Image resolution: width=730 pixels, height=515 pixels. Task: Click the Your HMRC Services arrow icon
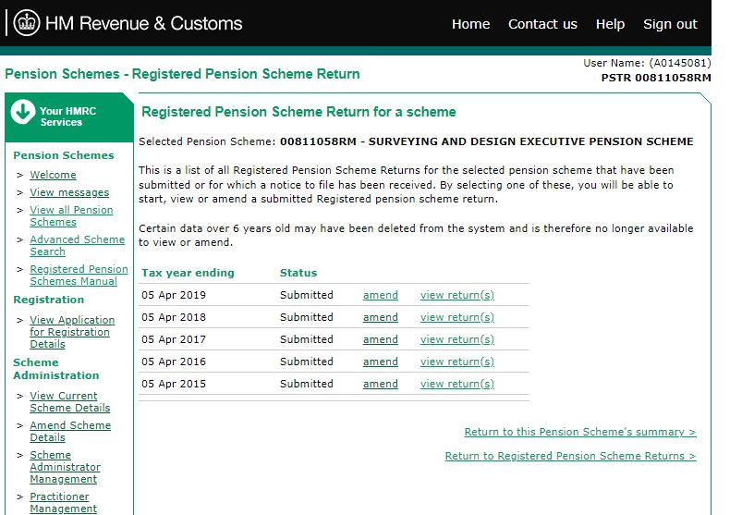(23, 112)
